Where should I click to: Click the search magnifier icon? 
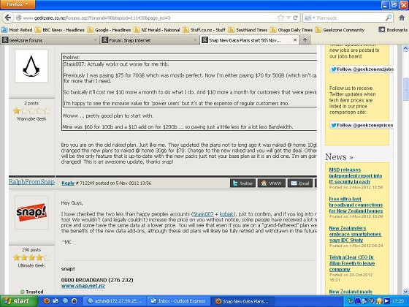click(389, 18)
